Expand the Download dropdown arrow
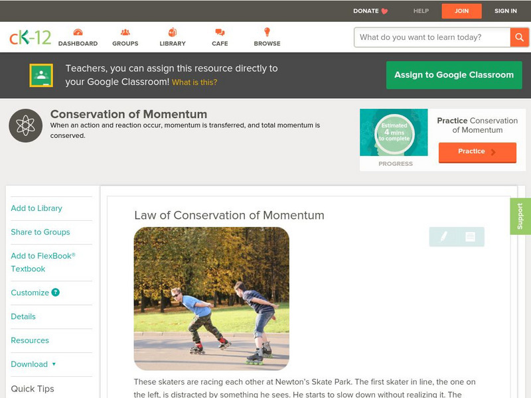The image size is (531, 398). 54,364
